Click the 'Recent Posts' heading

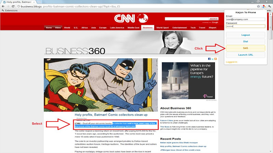pyautogui.click(x=170, y=139)
